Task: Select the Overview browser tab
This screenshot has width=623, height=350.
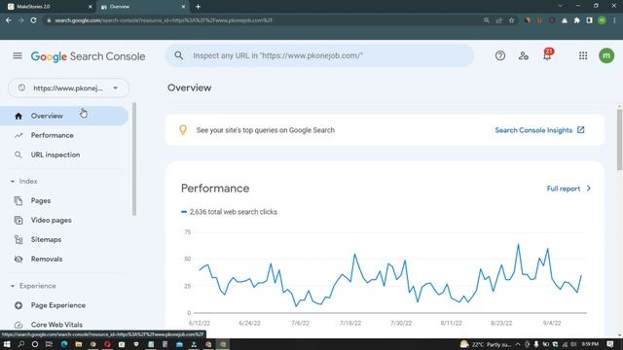Action: (x=143, y=7)
